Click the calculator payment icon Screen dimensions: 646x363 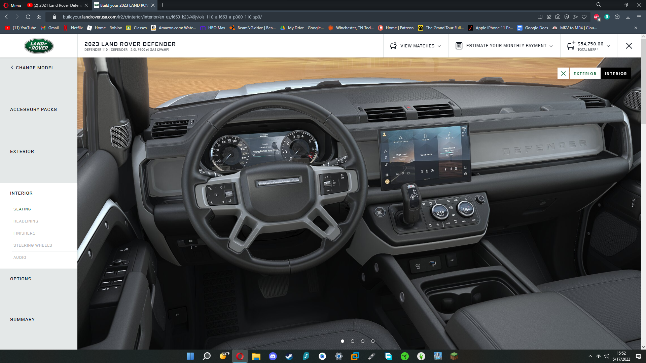tap(459, 46)
